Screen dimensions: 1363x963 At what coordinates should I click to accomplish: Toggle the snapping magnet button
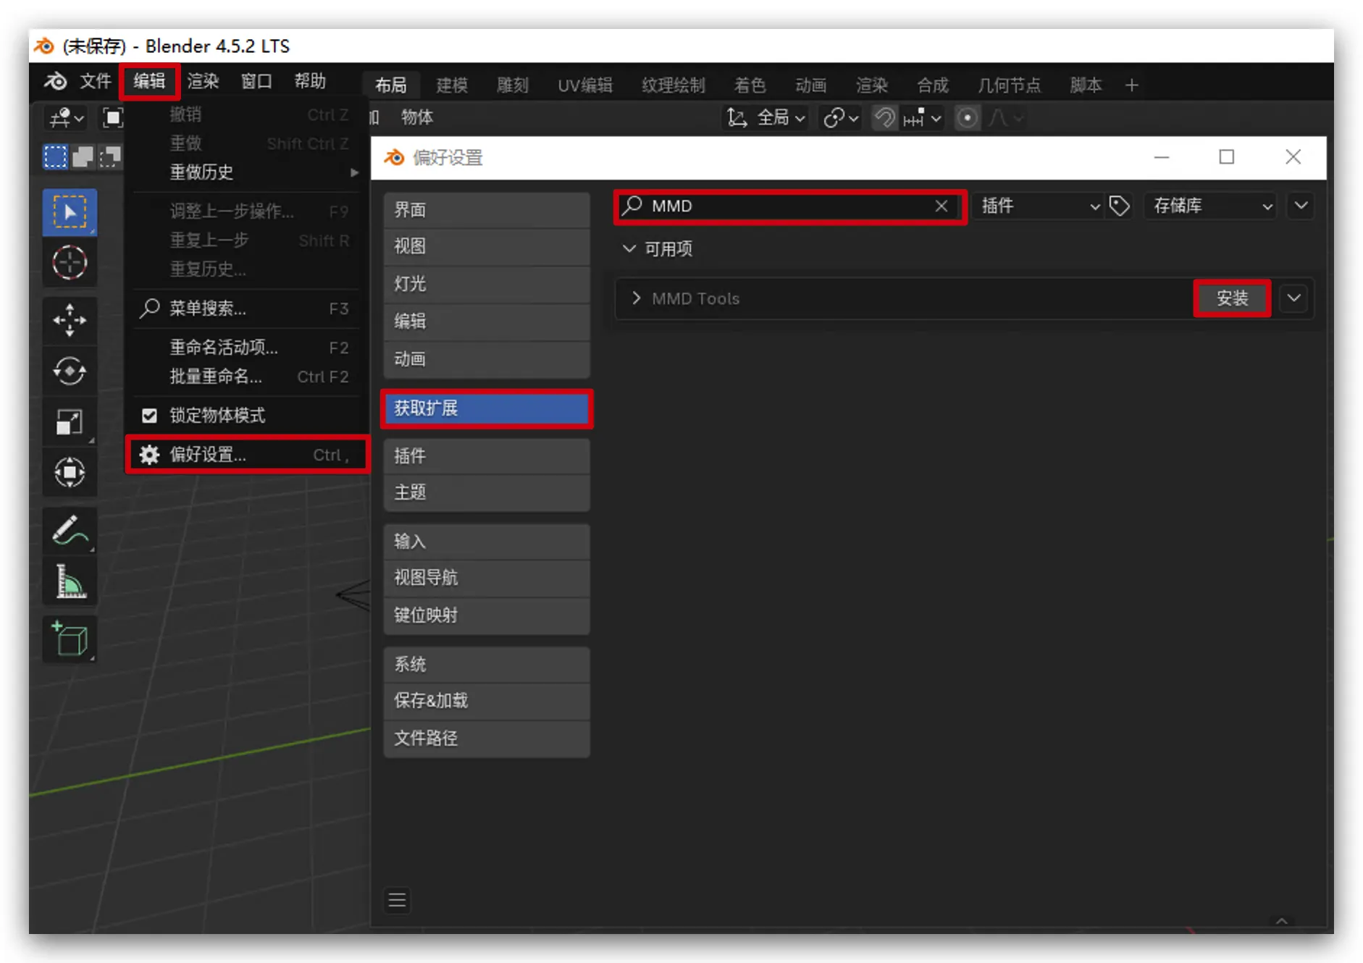(884, 118)
